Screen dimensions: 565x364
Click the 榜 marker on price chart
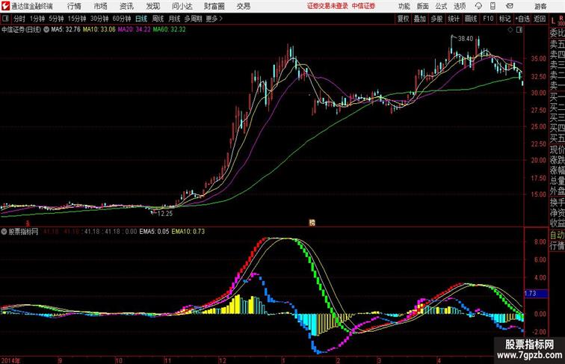(x=312, y=223)
